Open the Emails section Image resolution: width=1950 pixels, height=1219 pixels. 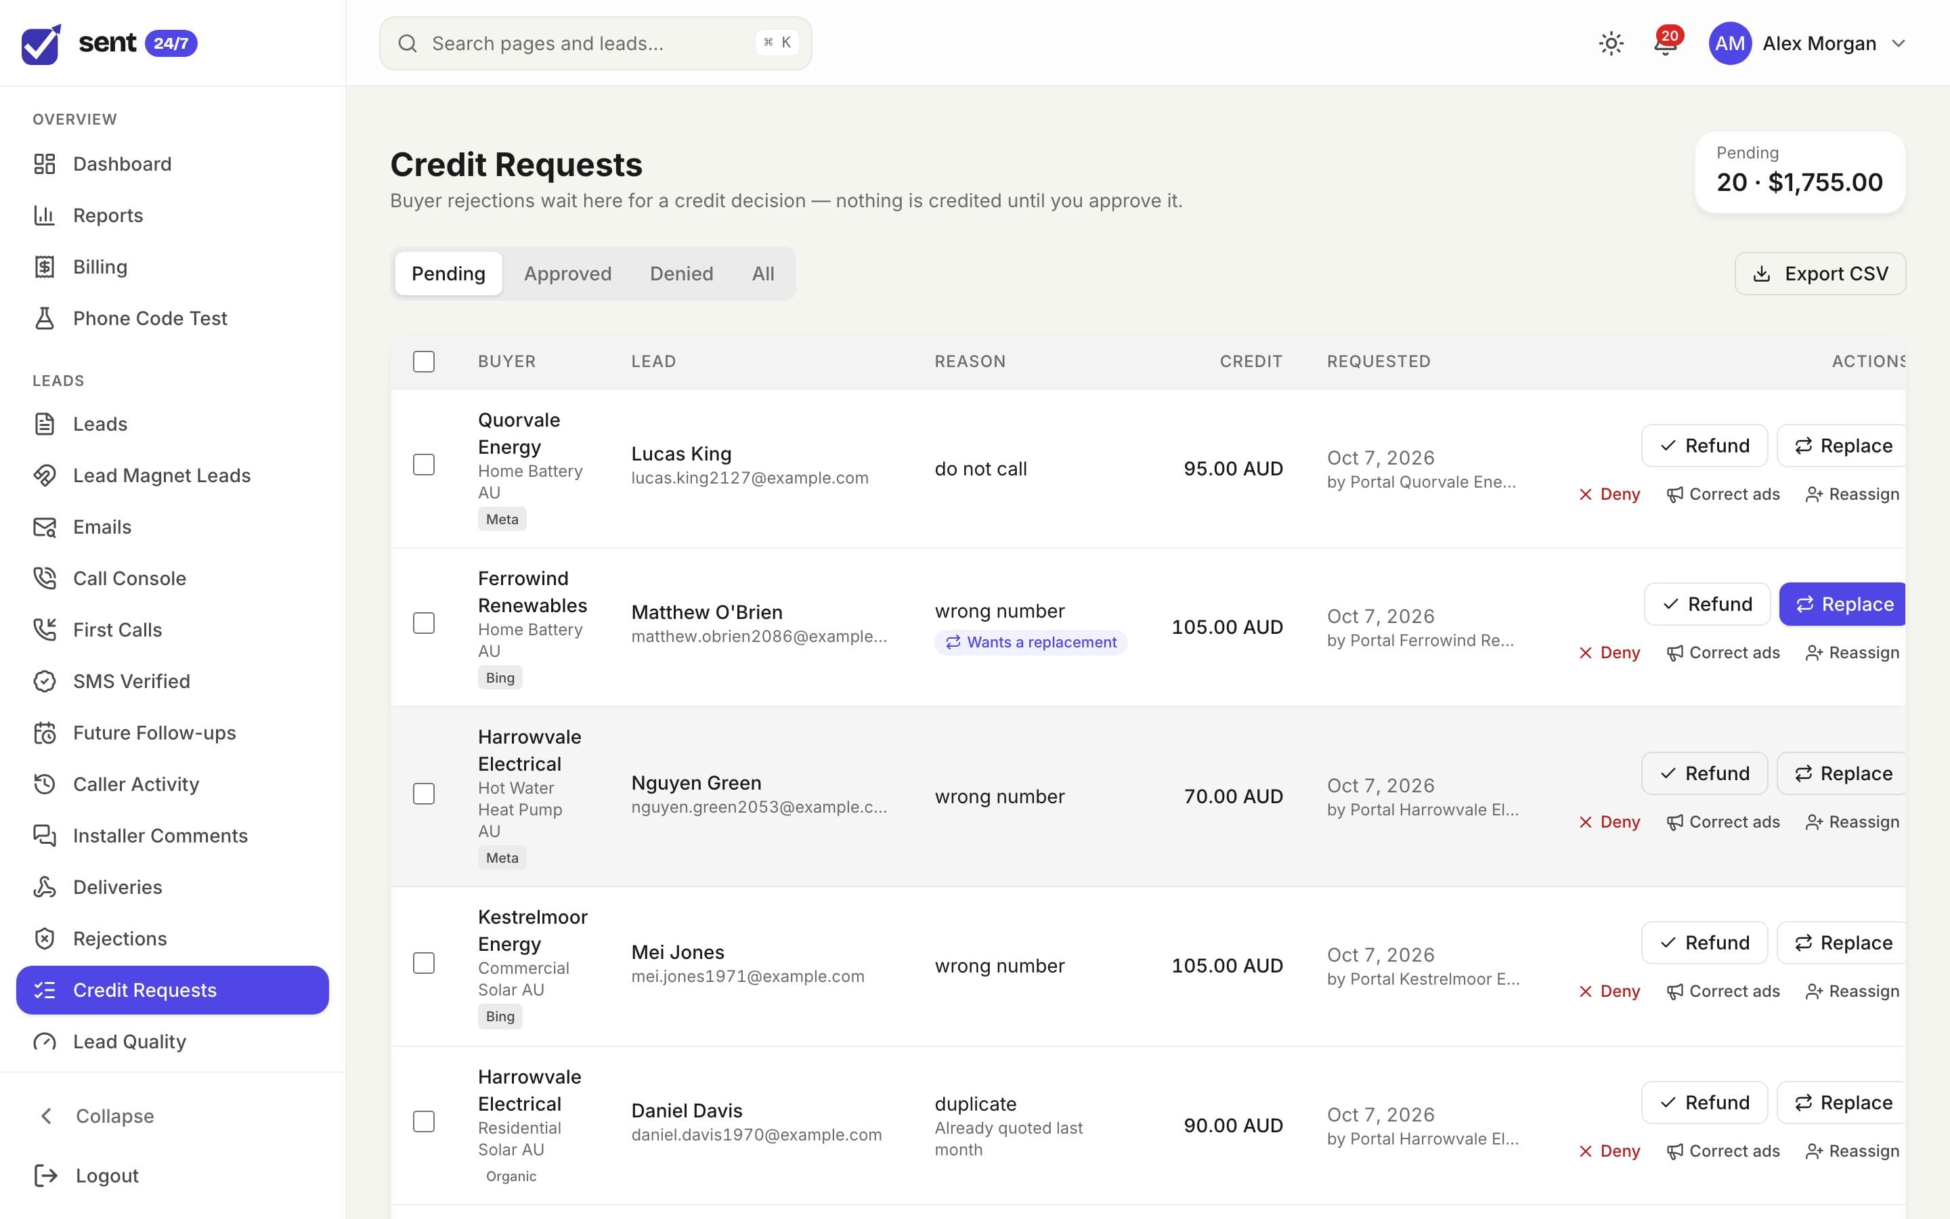(x=173, y=528)
